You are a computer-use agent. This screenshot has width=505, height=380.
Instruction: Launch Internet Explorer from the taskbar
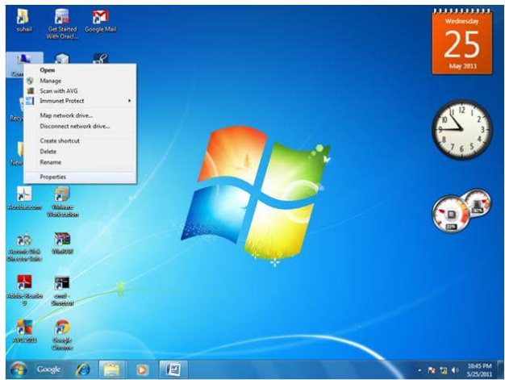[x=83, y=370]
